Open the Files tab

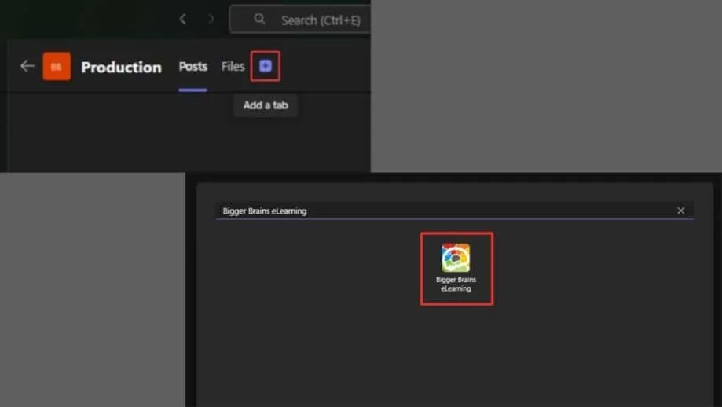click(233, 67)
